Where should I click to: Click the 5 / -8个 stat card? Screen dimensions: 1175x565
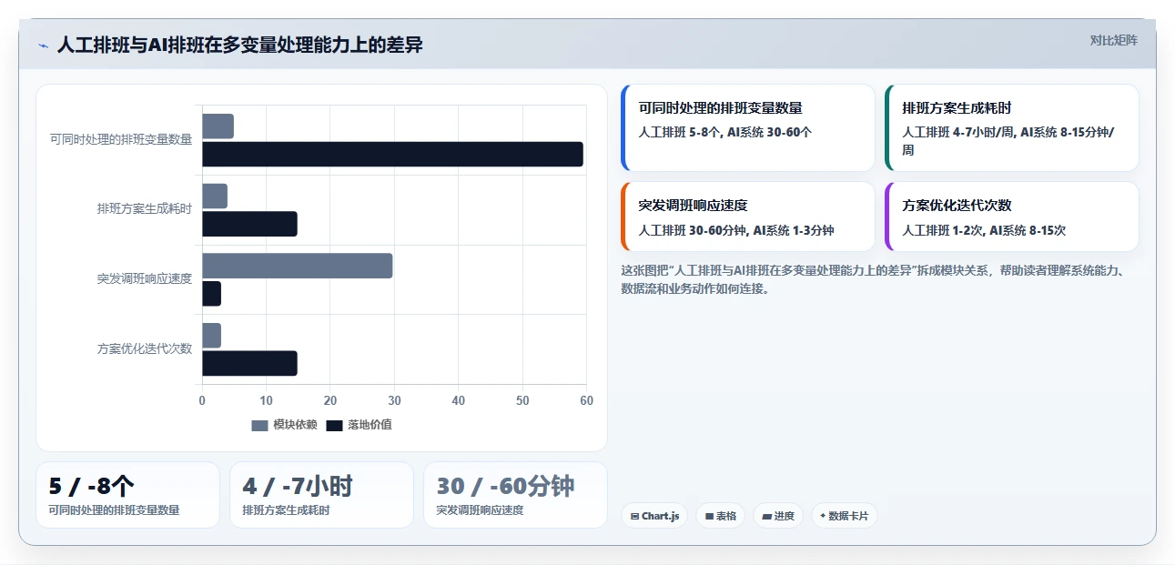pos(127,495)
